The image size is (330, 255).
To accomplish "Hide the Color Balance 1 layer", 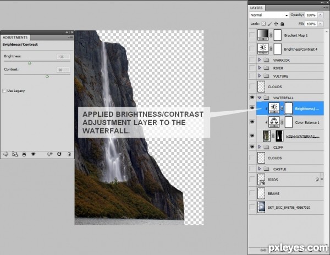I will (252, 122).
